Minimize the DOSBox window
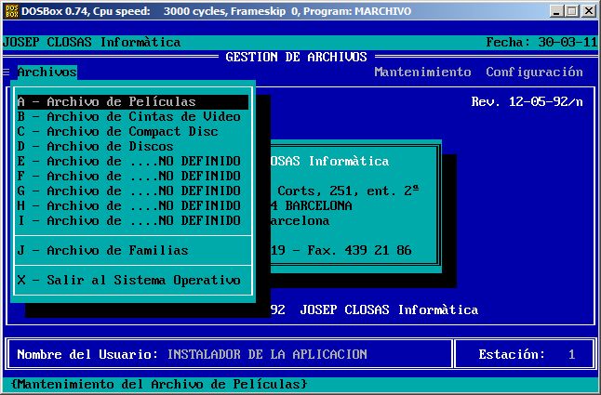The height and width of the screenshot is (395, 601). tap(556, 11)
